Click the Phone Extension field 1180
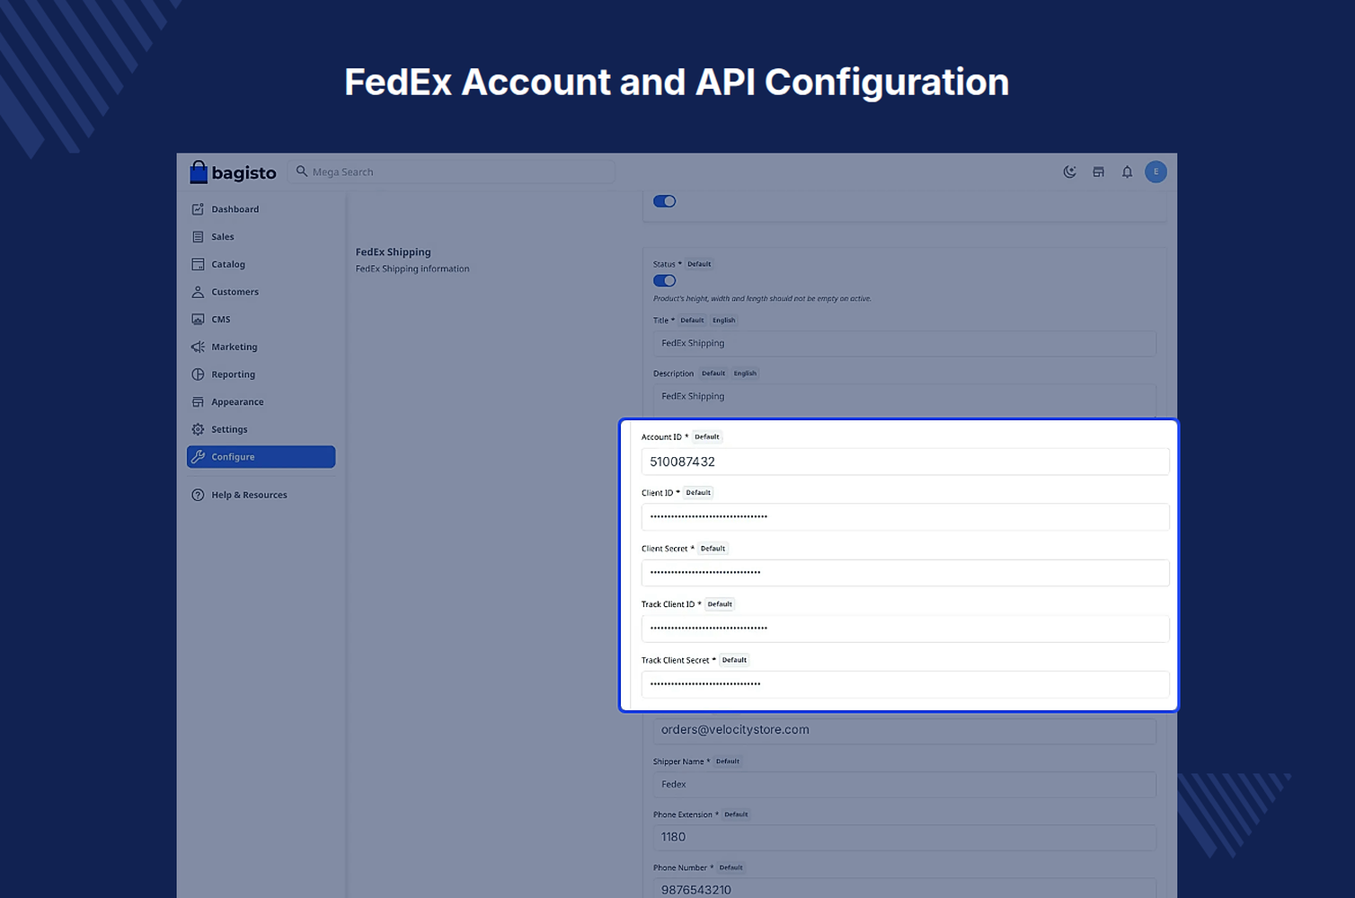This screenshot has height=898, width=1355. [x=904, y=837]
